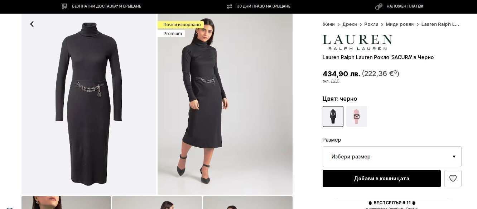Open 'Жени' breadcrumb link

(328, 24)
